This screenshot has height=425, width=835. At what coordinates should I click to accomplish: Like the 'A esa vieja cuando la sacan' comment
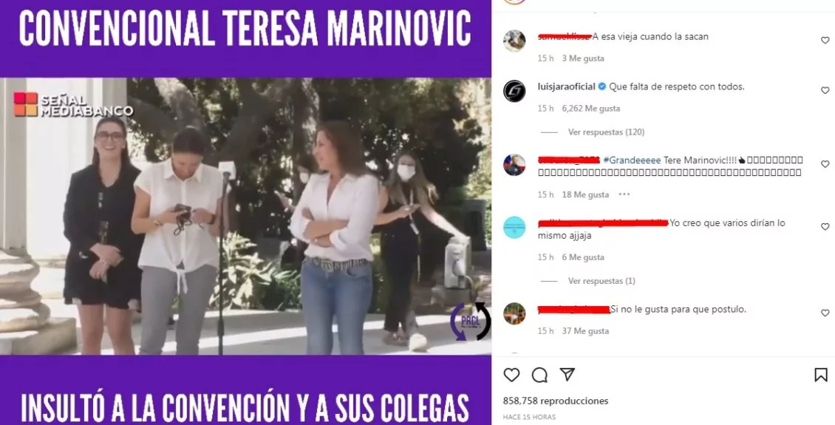click(x=825, y=41)
